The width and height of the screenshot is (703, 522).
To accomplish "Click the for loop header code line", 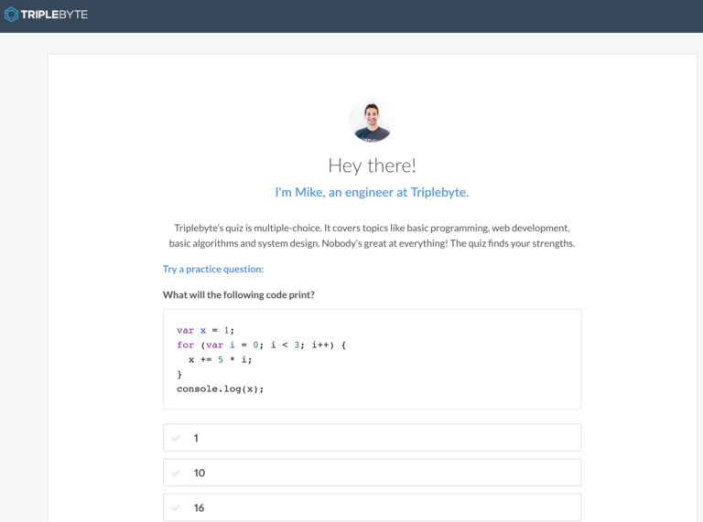I will [x=262, y=345].
